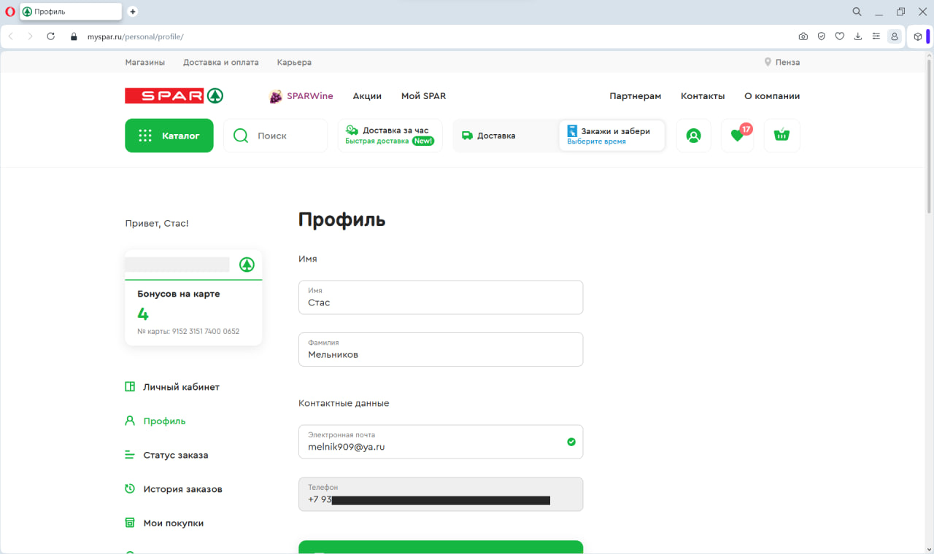
Task: Open the shopping basket icon
Action: click(781, 135)
